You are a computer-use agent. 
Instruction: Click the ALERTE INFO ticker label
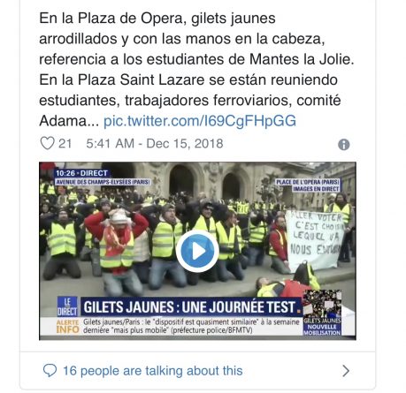click(x=68, y=326)
